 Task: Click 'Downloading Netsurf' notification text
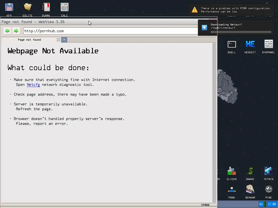click(226, 25)
